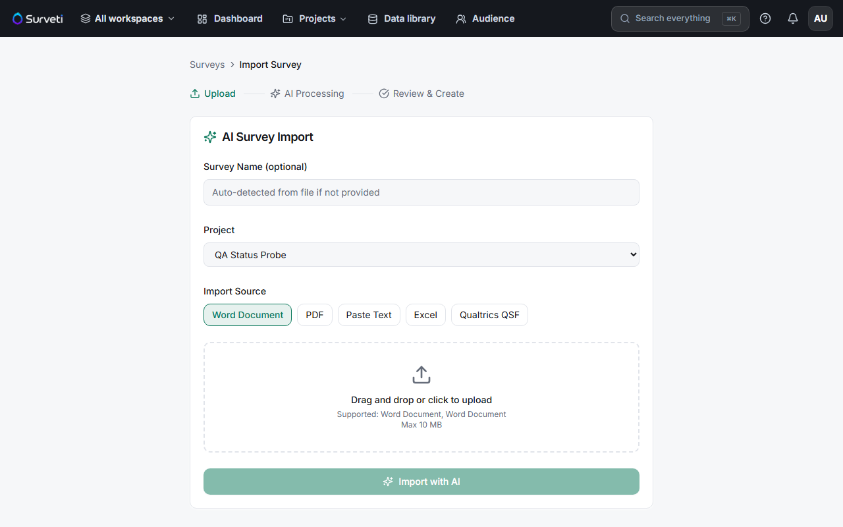Select the Review & Create step

click(x=421, y=94)
